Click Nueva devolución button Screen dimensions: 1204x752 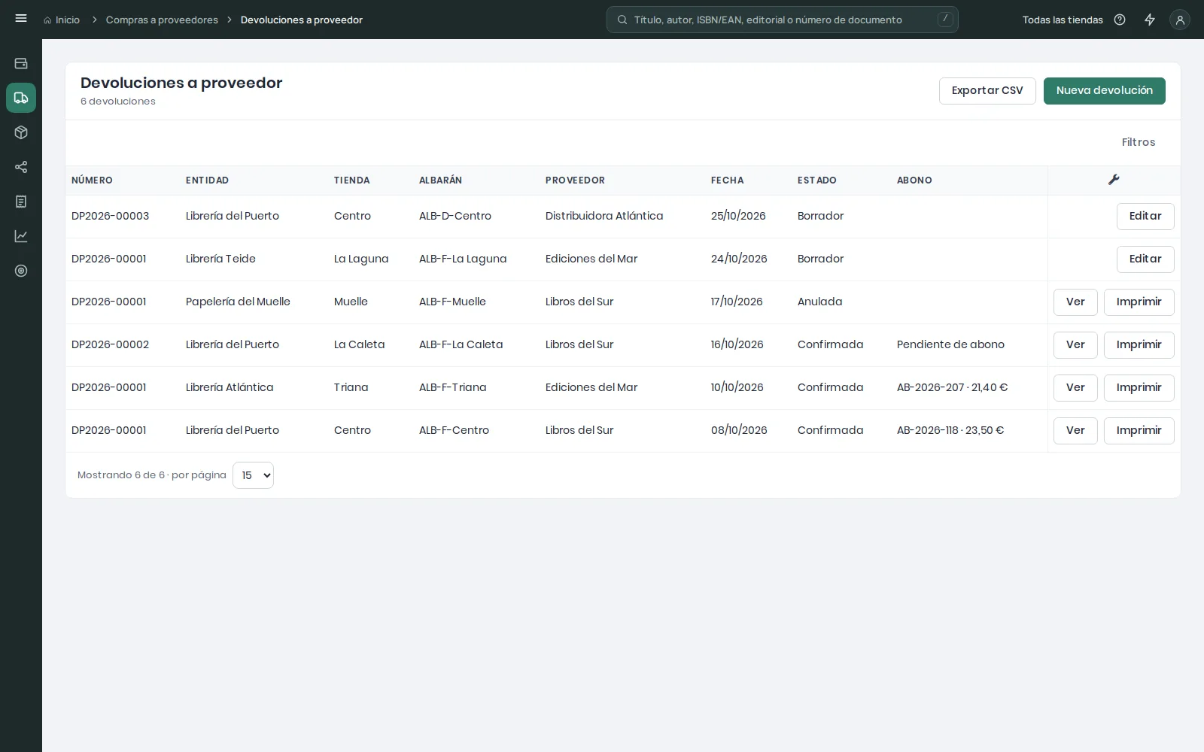1104,91
